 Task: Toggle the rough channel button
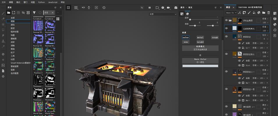[215, 37]
